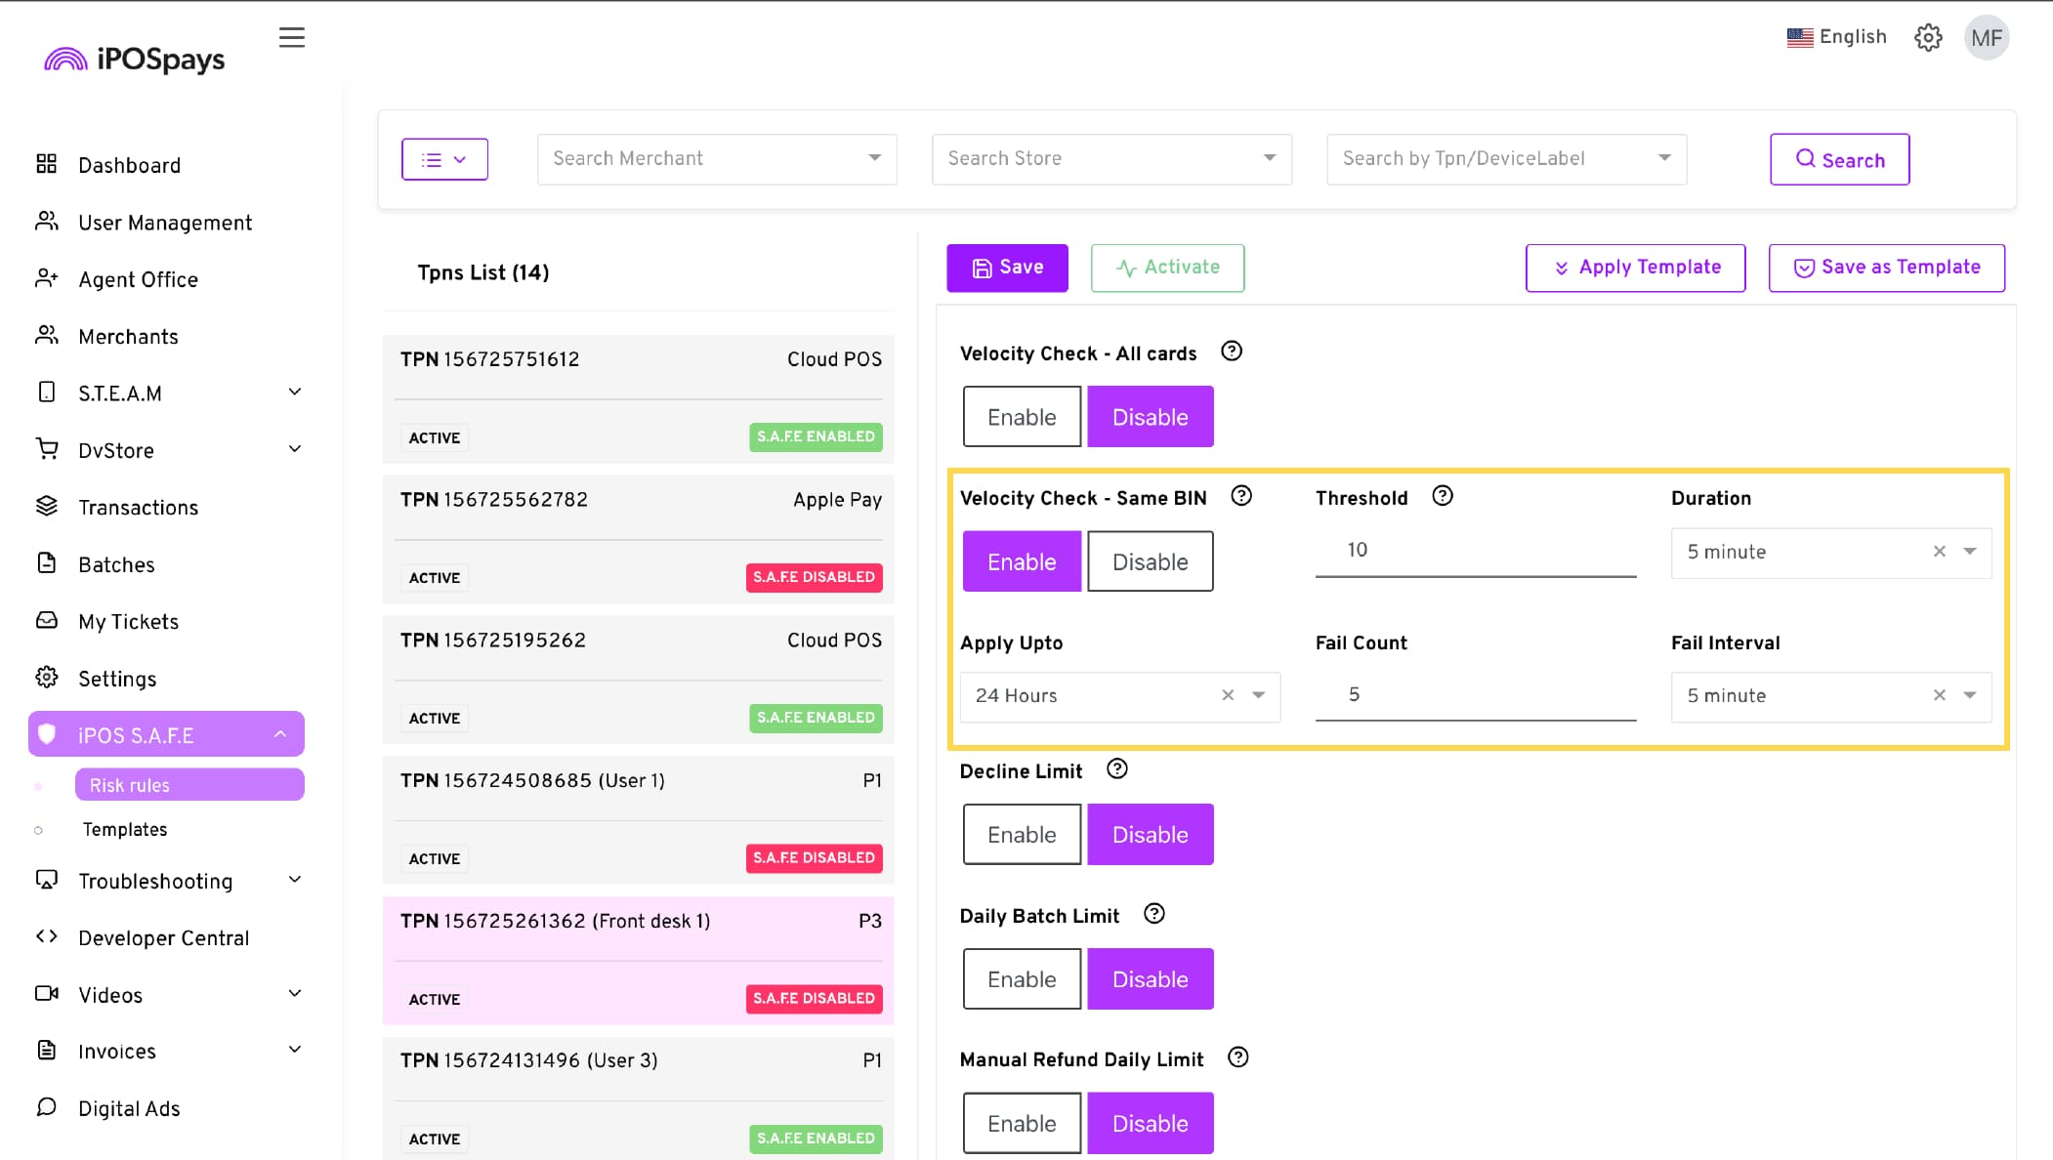
Task: Disable Velocity Check Same BIN
Action: (x=1150, y=561)
